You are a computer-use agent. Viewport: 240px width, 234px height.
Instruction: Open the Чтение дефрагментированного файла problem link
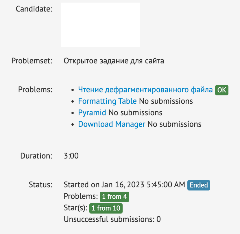click(x=145, y=90)
